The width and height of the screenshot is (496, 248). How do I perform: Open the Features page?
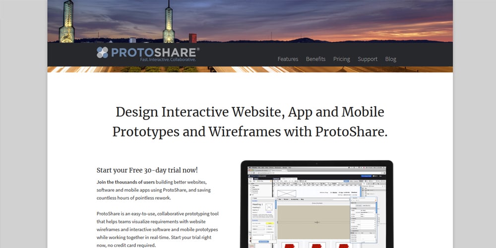click(288, 59)
